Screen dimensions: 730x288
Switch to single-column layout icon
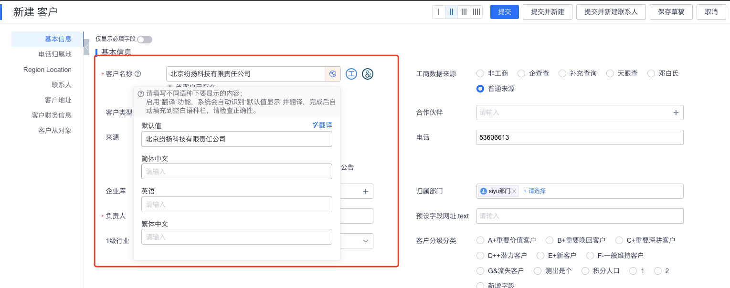pyautogui.click(x=439, y=12)
